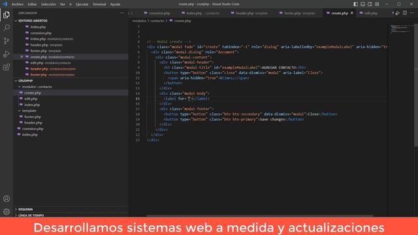The width and height of the screenshot is (418, 235).
Task: Click modulos in the breadcrumb
Action: click(x=139, y=21)
